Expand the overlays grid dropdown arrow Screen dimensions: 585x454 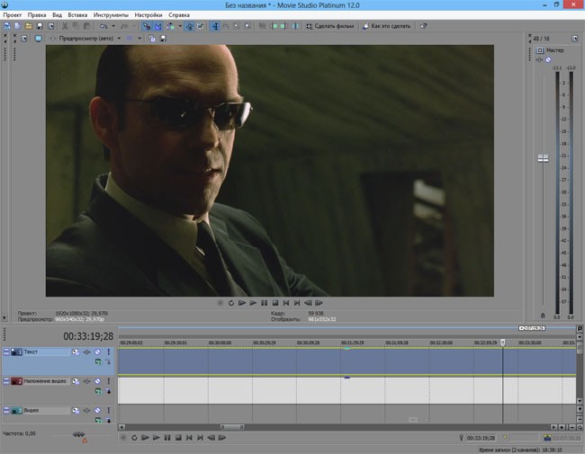click(139, 39)
